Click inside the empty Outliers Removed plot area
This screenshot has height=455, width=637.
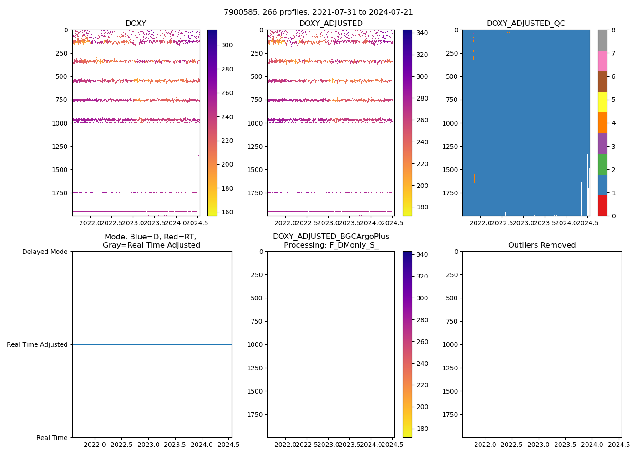541,344
